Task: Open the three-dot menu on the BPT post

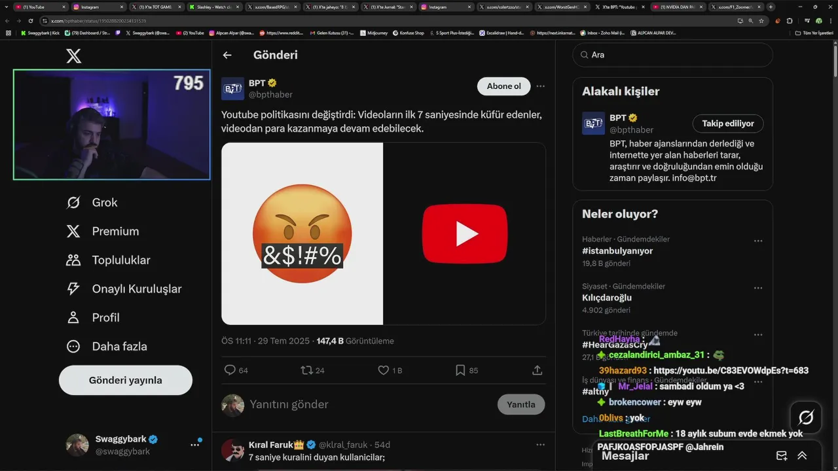Action: pos(540,86)
